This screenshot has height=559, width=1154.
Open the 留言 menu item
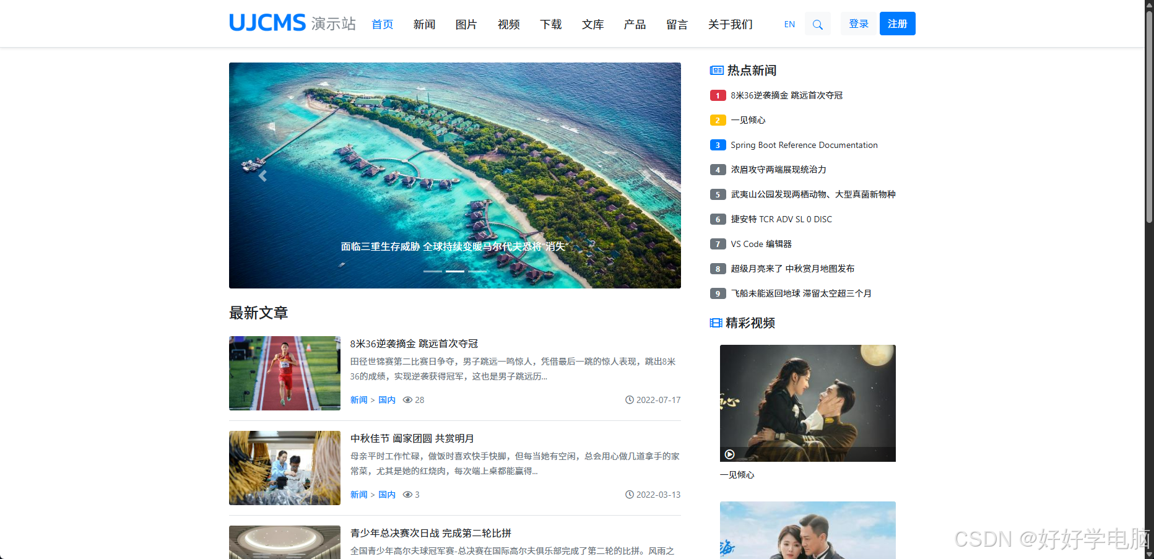click(677, 24)
